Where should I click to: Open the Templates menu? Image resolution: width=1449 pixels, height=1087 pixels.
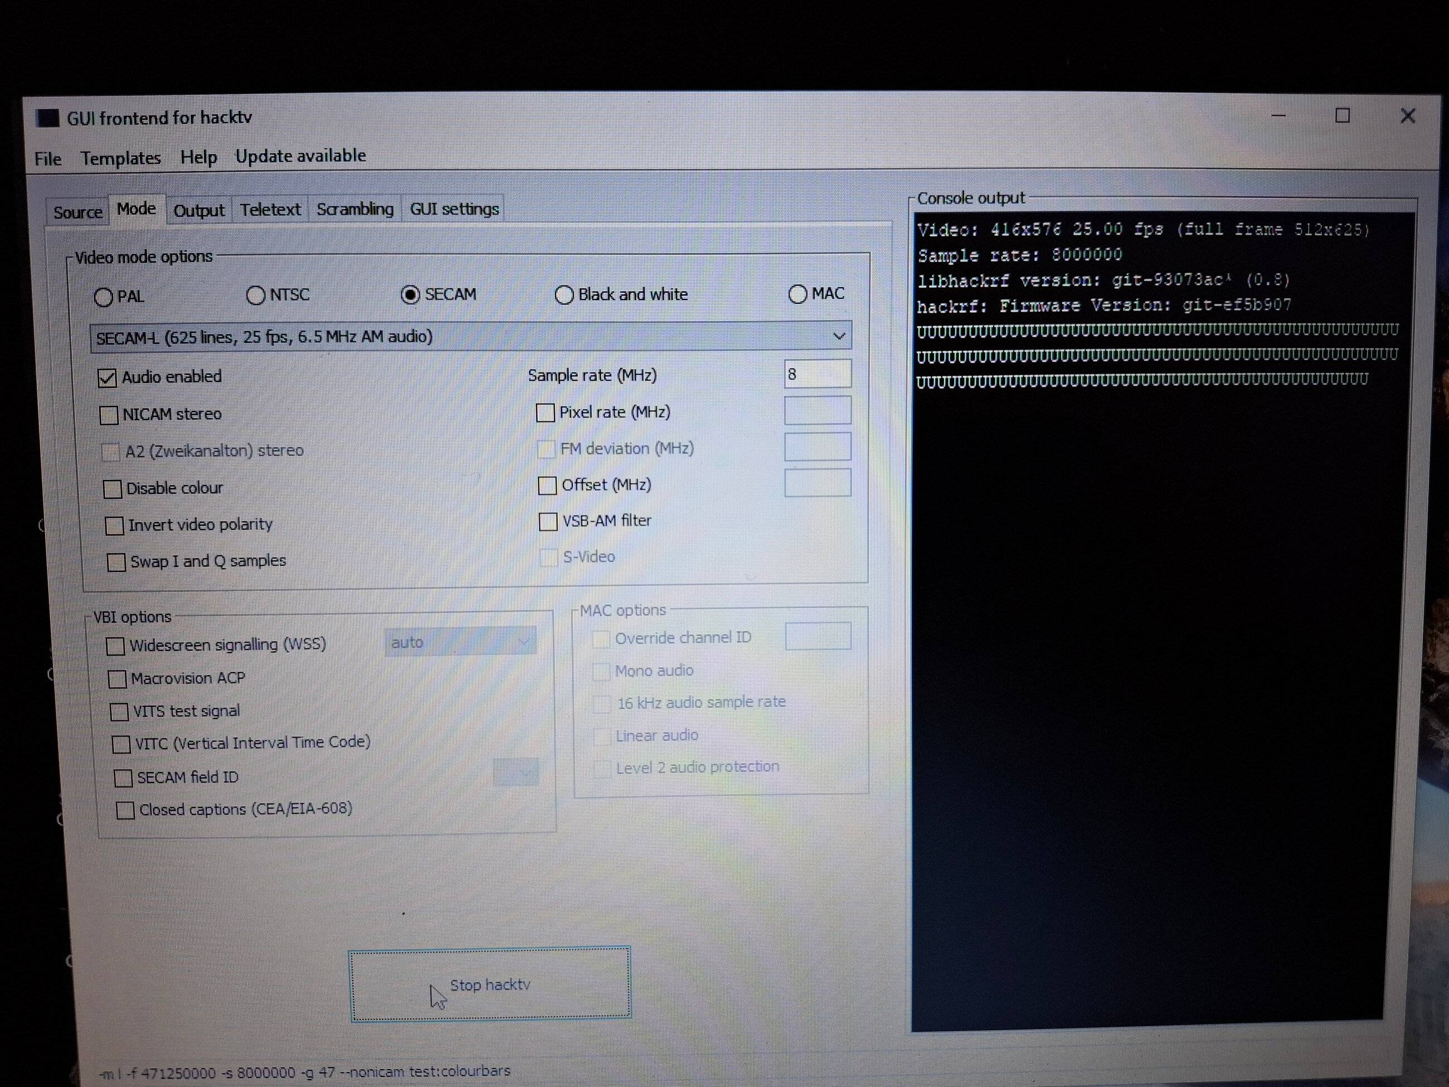(x=120, y=158)
